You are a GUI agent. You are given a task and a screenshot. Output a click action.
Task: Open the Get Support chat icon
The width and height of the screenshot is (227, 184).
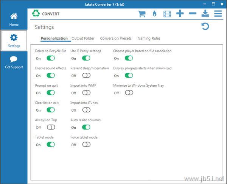14,59
